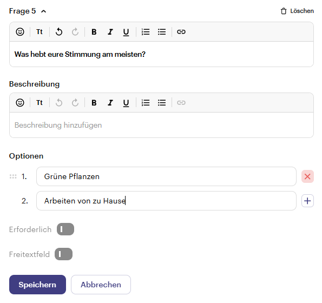Screen dimensions: 322x303
Task: Toggle the Freitextfeld switch
Action: click(63, 254)
